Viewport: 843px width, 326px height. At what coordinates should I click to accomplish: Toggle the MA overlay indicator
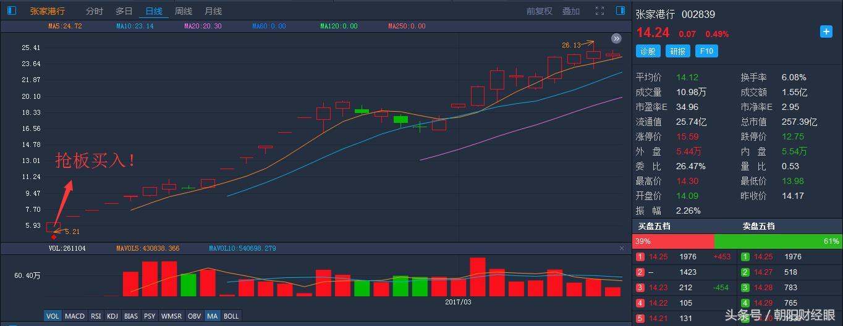pos(213,316)
